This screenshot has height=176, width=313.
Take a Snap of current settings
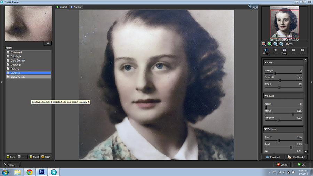[x=284, y=51]
